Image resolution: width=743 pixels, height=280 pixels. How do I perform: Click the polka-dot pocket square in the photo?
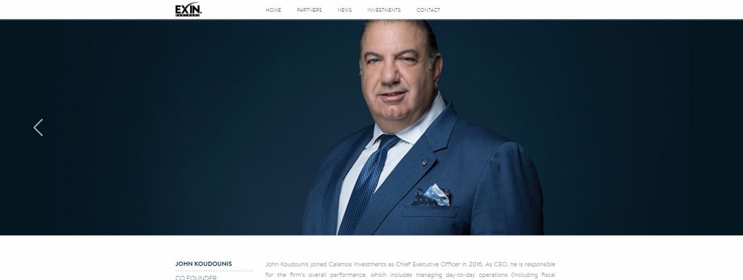click(432, 195)
